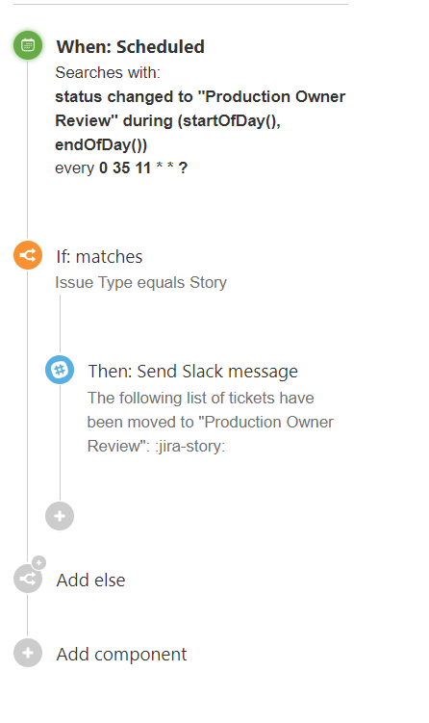Screen dimensions: 429x723
Task: Click the green Scheduled trigger calendar icon
Action: (x=28, y=45)
